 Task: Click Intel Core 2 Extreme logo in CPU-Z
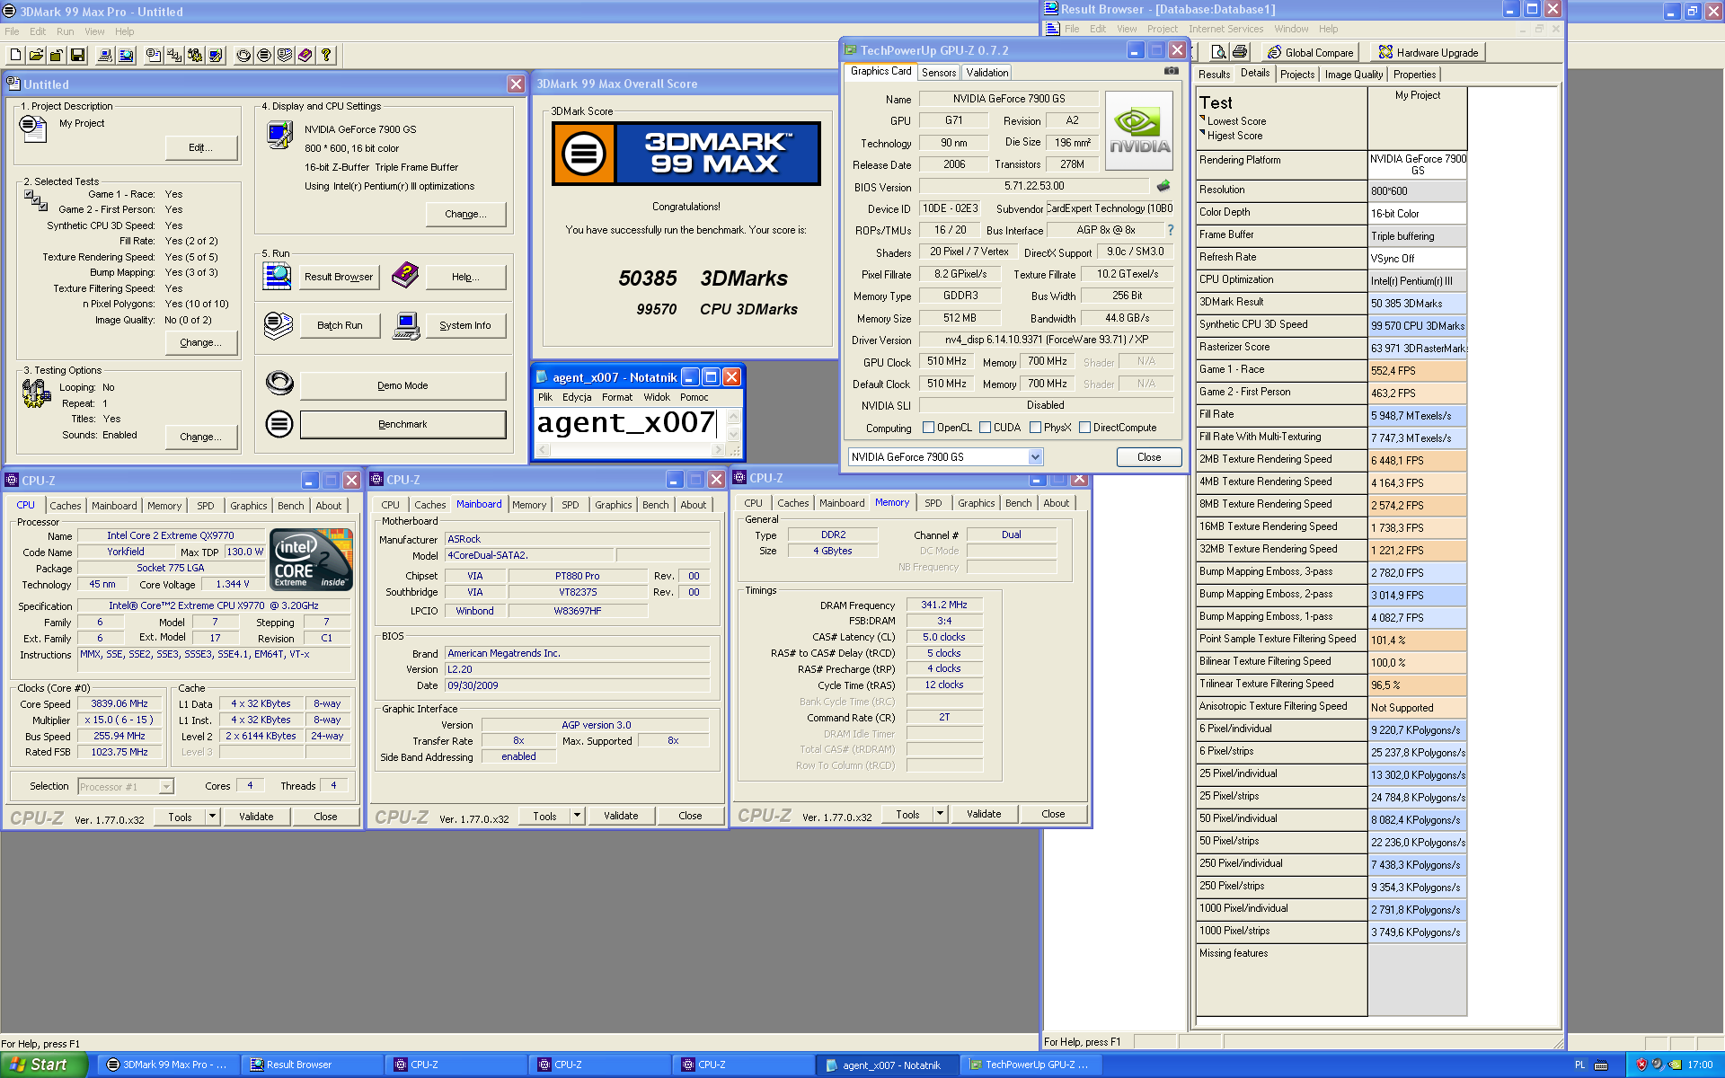point(311,560)
